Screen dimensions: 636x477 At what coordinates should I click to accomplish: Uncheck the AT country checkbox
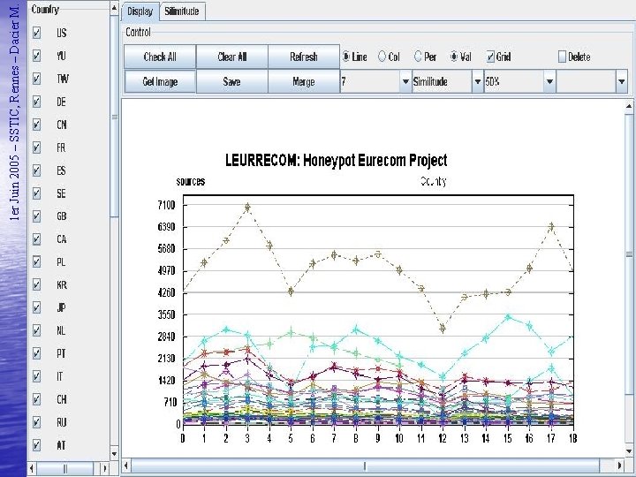pyautogui.click(x=36, y=445)
